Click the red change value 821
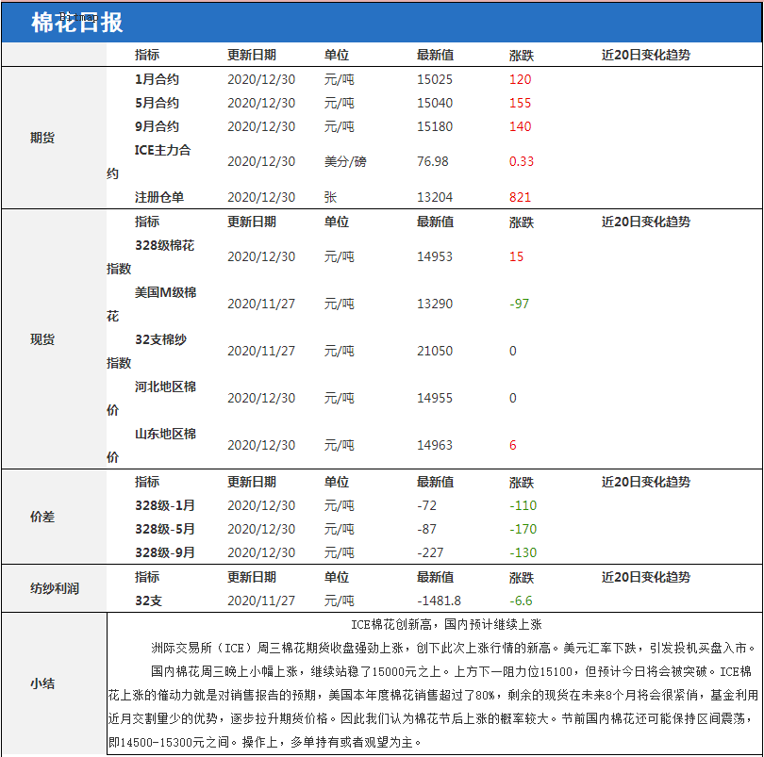764x757 pixels. tap(520, 197)
